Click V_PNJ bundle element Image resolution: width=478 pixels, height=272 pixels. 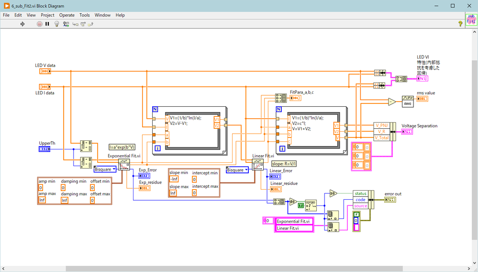(x=381, y=125)
